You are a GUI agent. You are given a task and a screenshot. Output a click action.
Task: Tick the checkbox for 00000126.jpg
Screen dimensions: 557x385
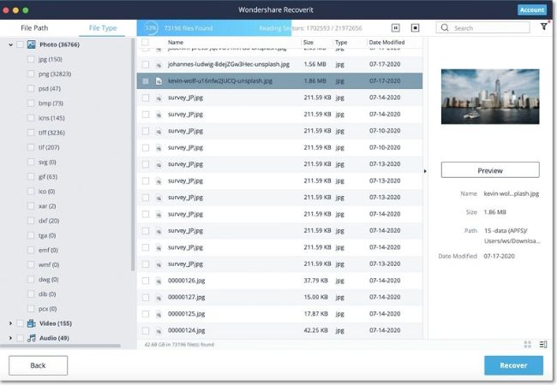[x=146, y=281]
